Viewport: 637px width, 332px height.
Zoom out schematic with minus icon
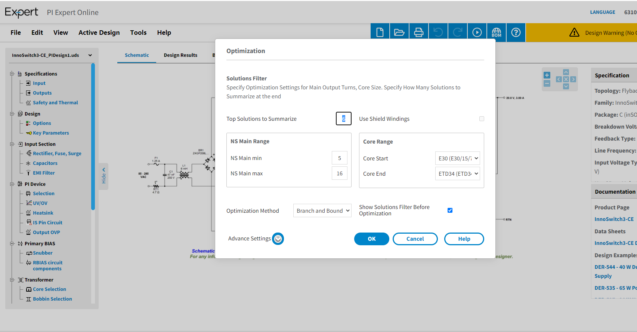point(547,83)
